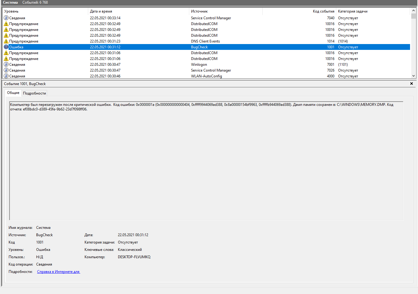Select the Winlogon source cell
The image size is (418, 294).
point(199,65)
